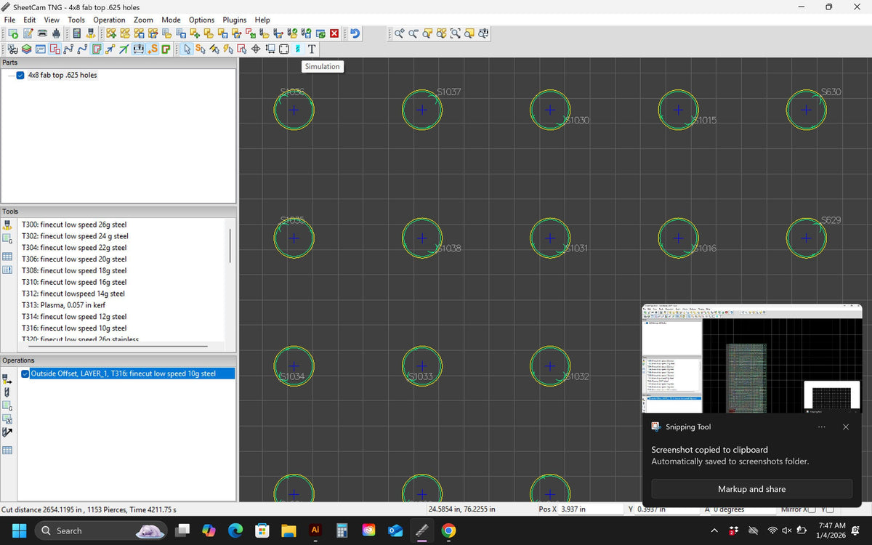Click the cut distance status bar text
This screenshot has width=872, height=545.
click(89, 509)
